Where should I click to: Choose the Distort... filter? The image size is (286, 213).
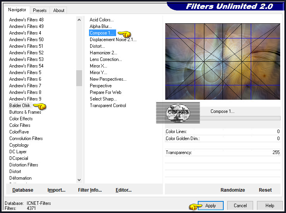point(97,46)
